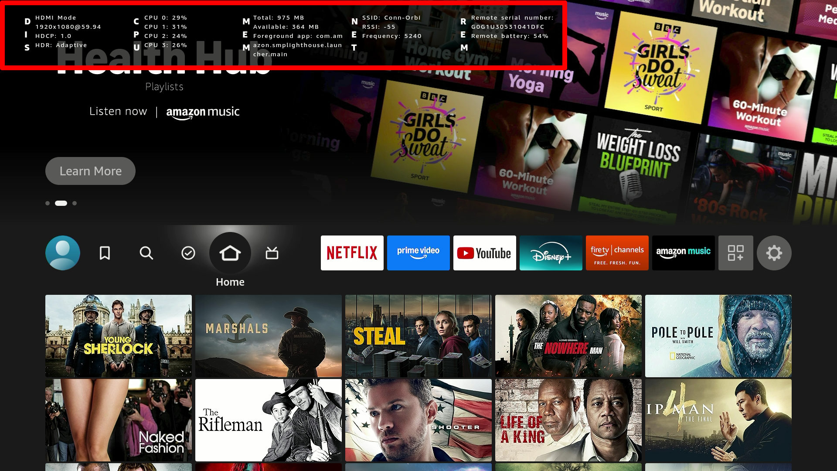This screenshot has height=471, width=837.
Task: Launch the YouTube app tile
Action: pos(485,253)
